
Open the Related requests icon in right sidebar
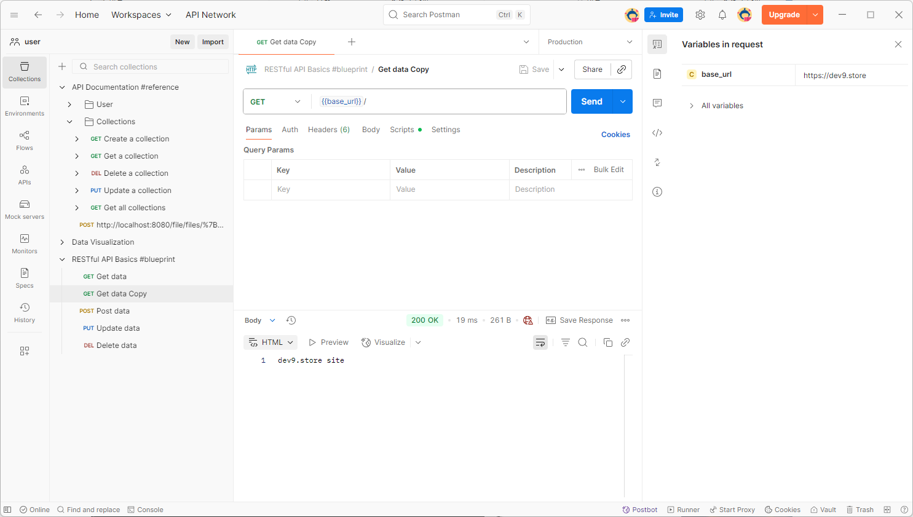pos(657,162)
